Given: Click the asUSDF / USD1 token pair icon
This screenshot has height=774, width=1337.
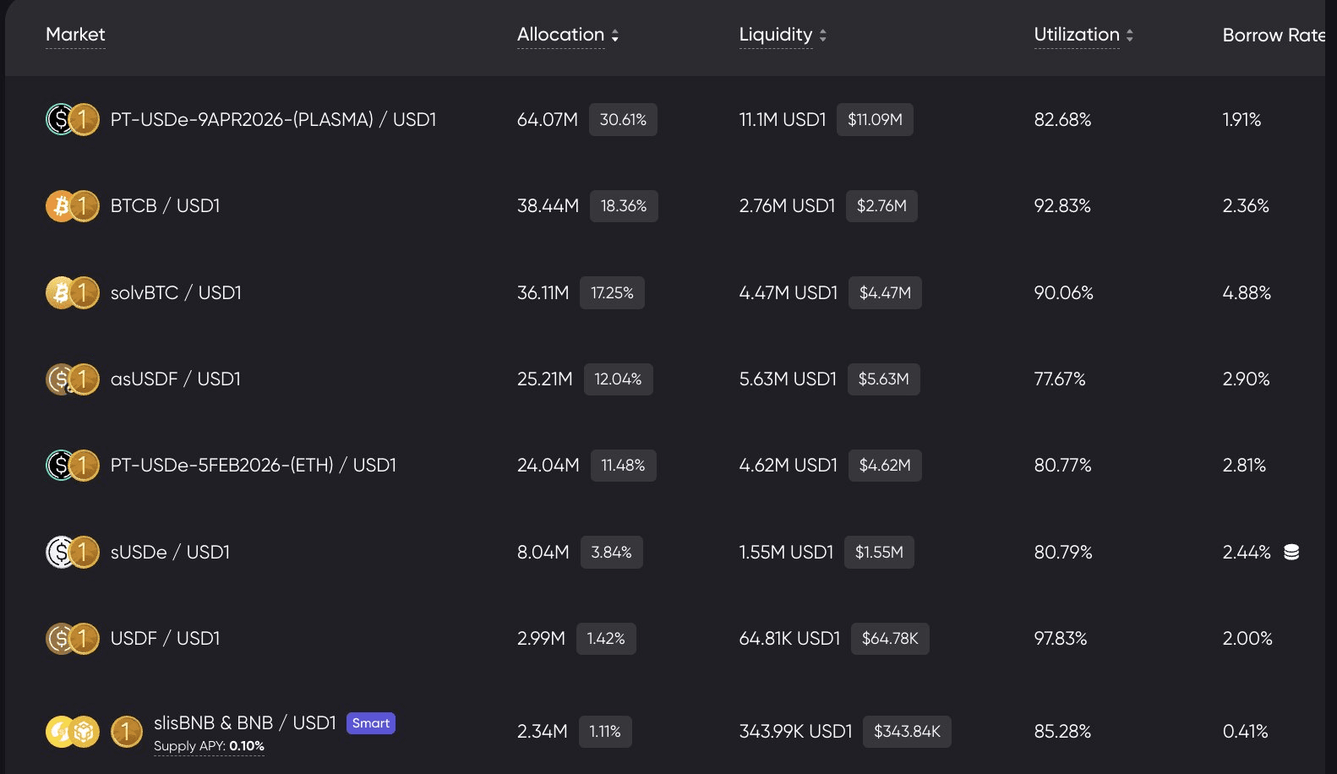Looking at the screenshot, I should pyautogui.click(x=72, y=379).
